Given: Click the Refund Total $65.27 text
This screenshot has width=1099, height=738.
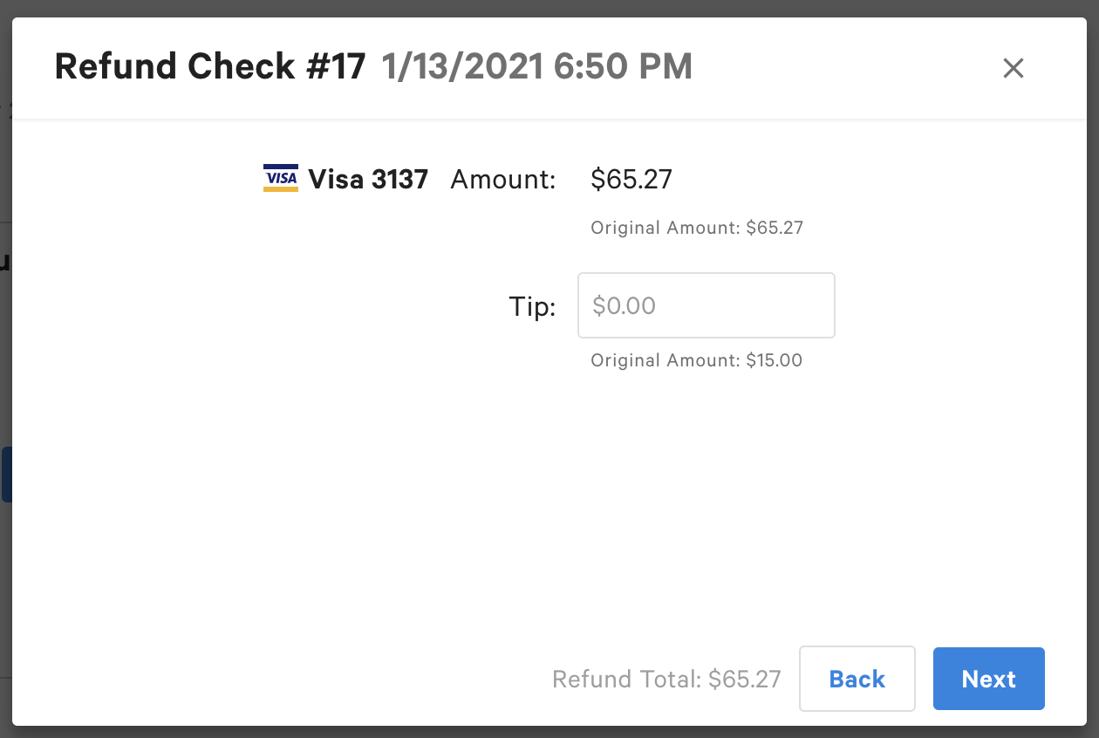Looking at the screenshot, I should [666, 679].
